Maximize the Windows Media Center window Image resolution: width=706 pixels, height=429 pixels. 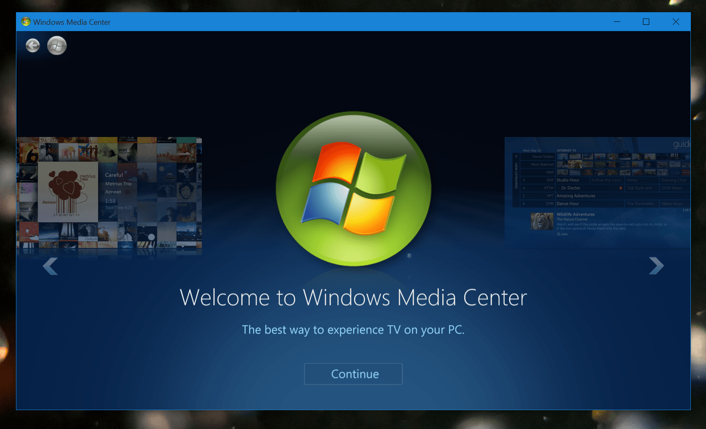(x=646, y=22)
